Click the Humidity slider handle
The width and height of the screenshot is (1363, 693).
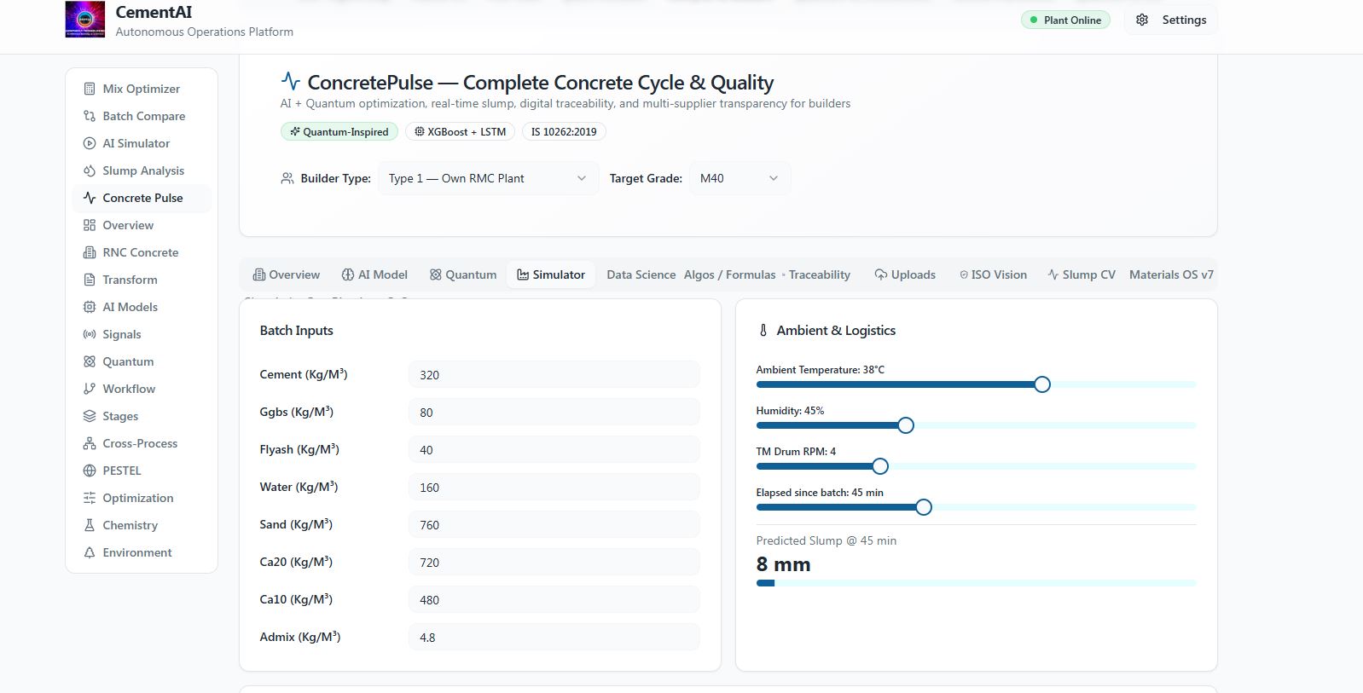pos(906,425)
